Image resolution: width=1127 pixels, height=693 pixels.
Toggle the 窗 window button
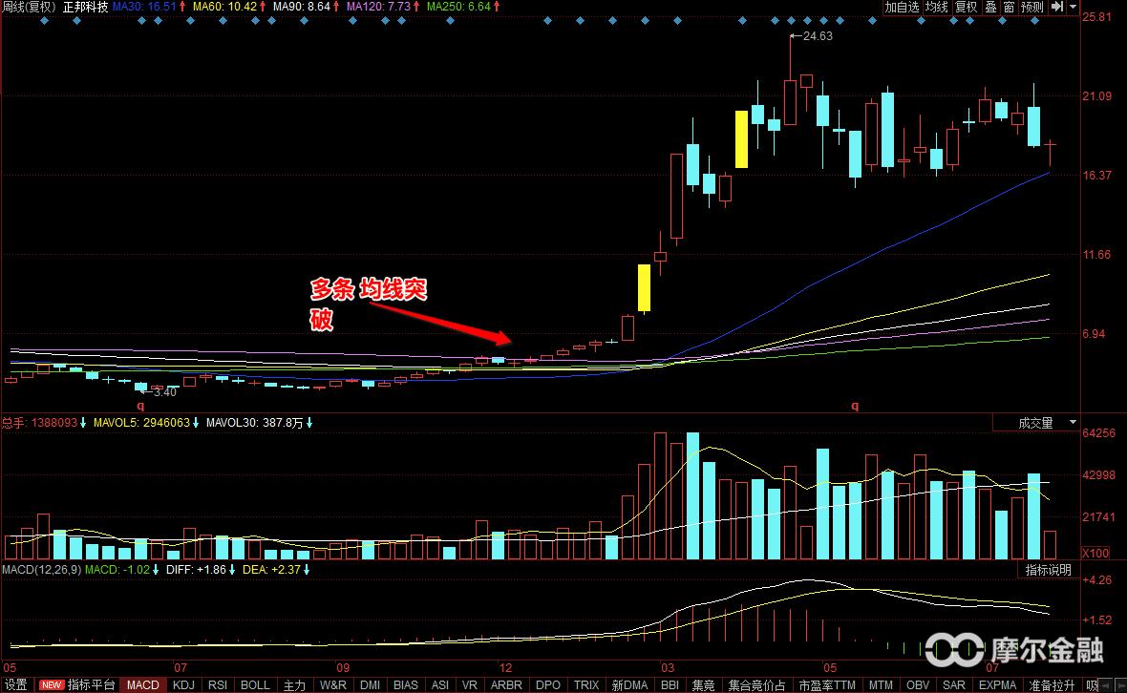pyautogui.click(x=1009, y=7)
